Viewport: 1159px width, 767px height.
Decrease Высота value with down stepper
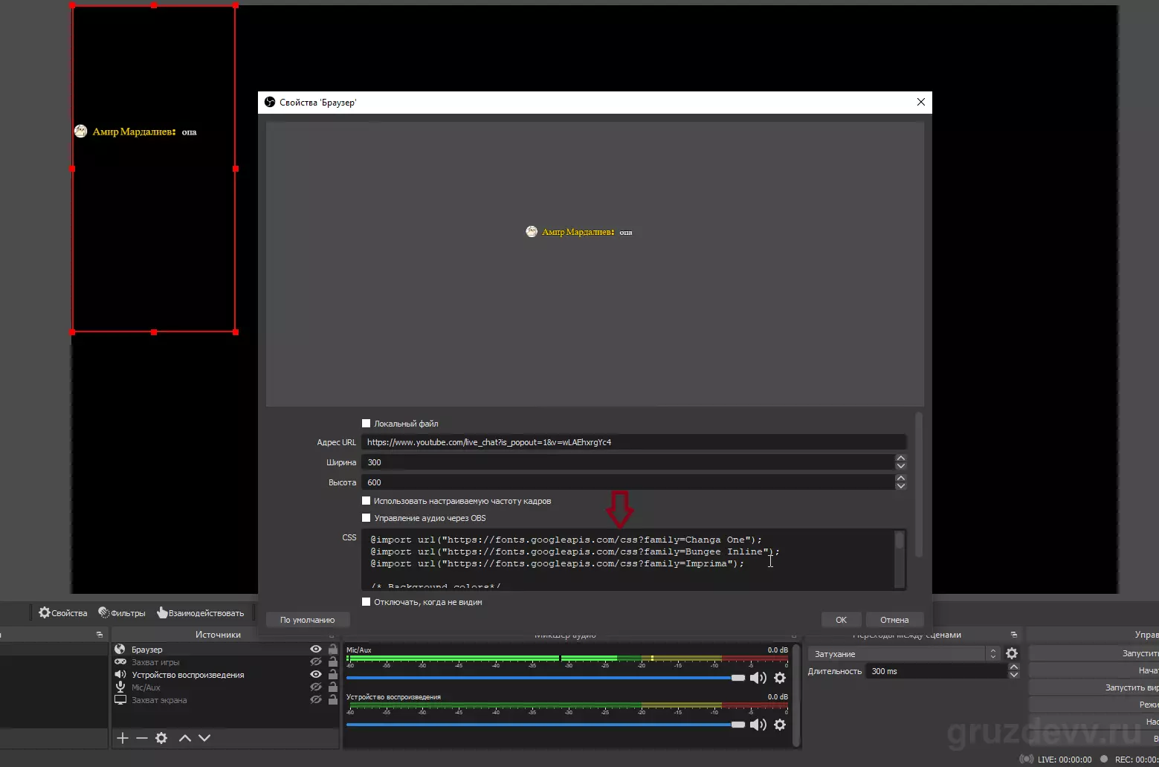tap(901, 486)
